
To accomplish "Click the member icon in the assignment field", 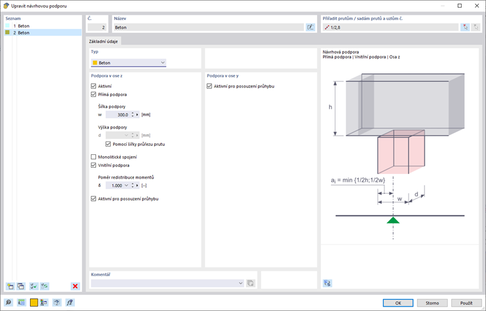I will (x=327, y=28).
